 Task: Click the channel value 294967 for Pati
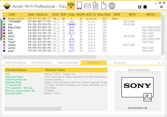72,24
